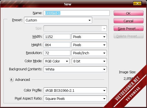Open the 8 bit depth dropdown
147x108 pixels.
(89, 61)
